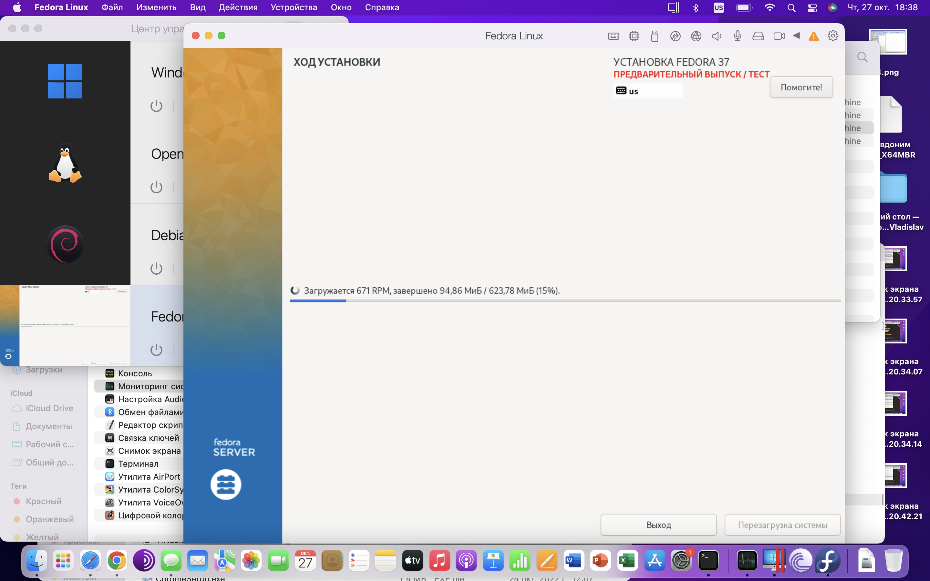This screenshot has height=581, width=930.
Task: Open the hard disk icon in VM toolbar
Action: pos(758,36)
